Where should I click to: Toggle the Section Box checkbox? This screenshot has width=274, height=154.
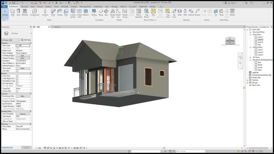coord(17,91)
